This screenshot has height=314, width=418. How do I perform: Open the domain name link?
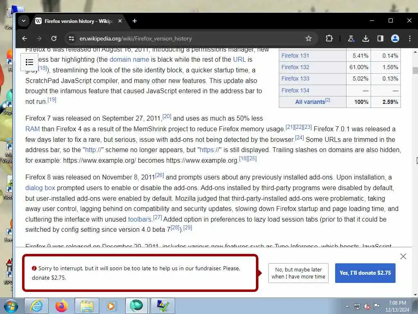tap(129, 59)
